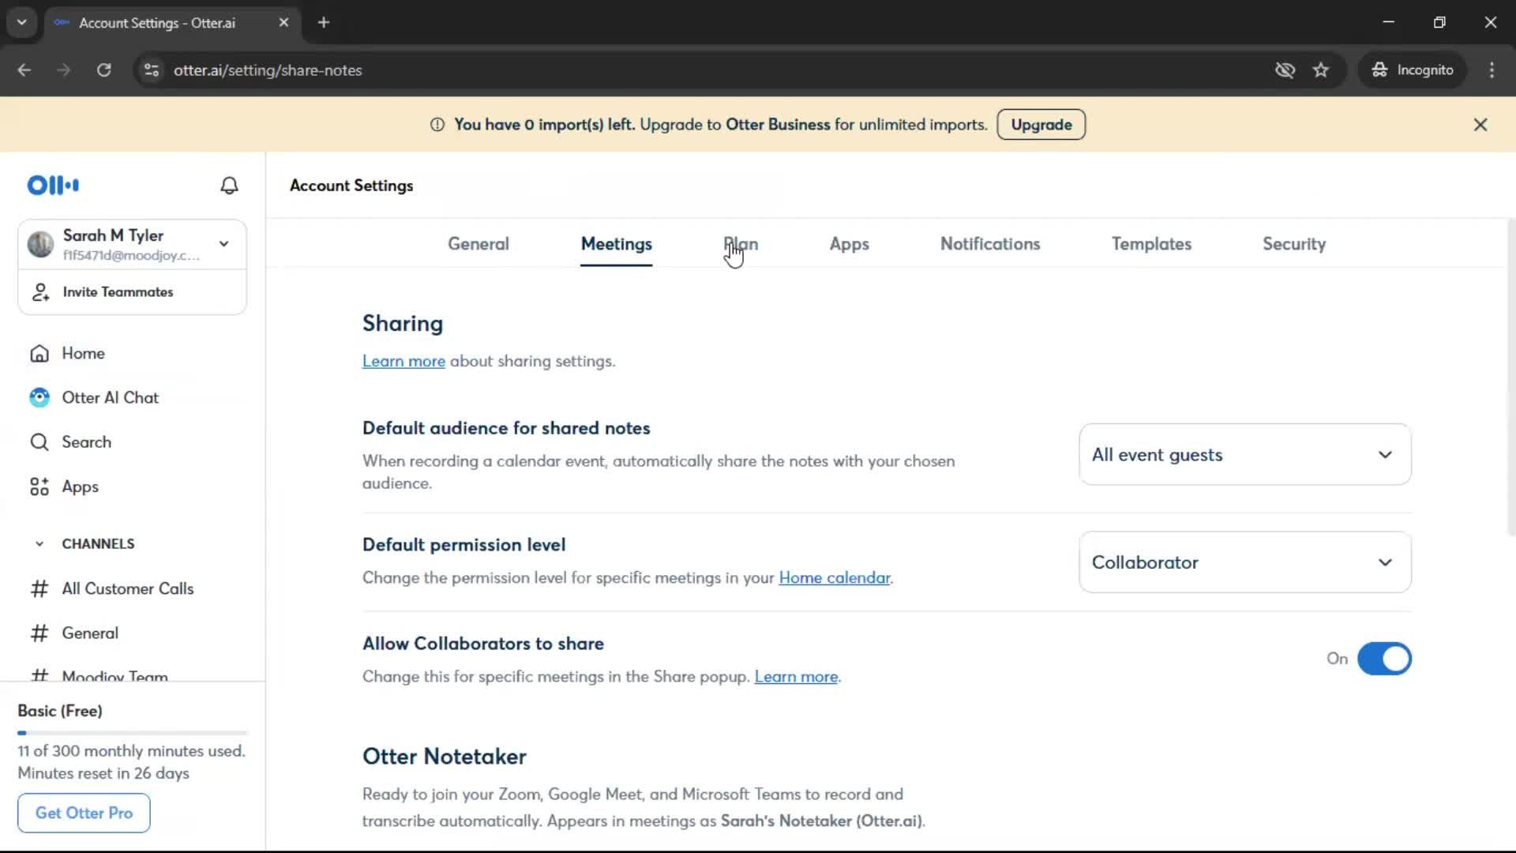Image resolution: width=1516 pixels, height=853 pixels.
Task: Open Otter AI Chat from the sidebar
Action: pyautogui.click(x=110, y=397)
